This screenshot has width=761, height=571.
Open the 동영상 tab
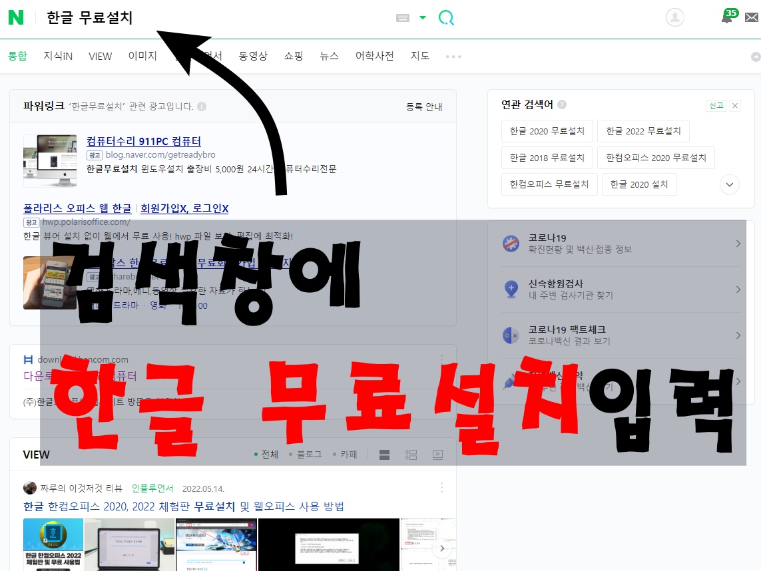tap(253, 56)
